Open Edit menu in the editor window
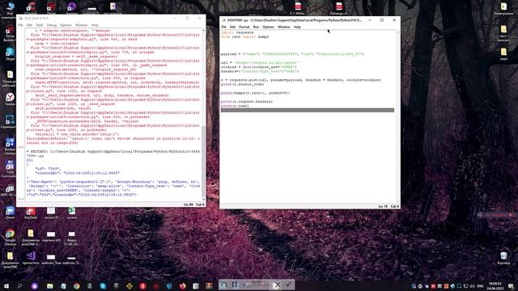The image size is (518, 291). click(x=232, y=27)
